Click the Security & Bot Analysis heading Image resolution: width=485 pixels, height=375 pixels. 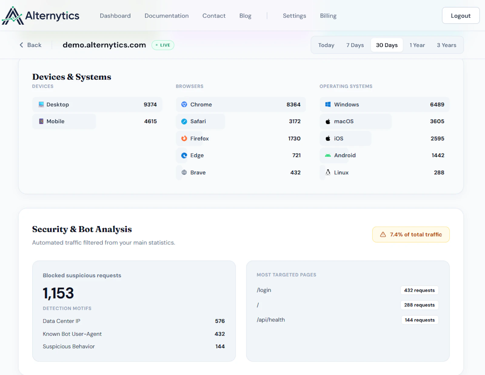pos(82,229)
